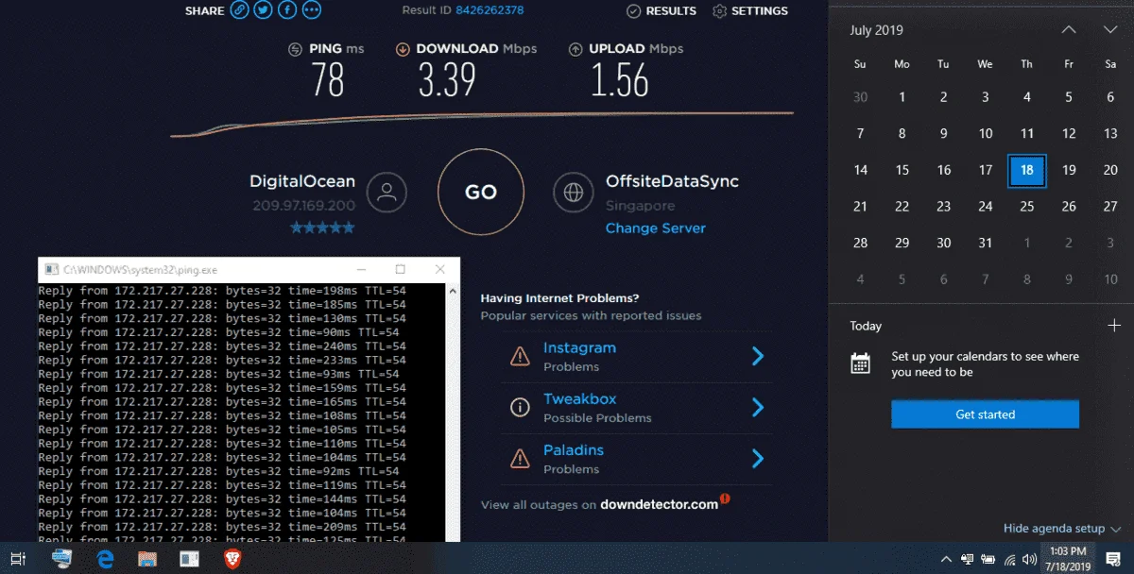The width and height of the screenshot is (1134, 574).
Task: Go to the next month in the calendar
Action: pyautogui.click(x=1110, y=30)
